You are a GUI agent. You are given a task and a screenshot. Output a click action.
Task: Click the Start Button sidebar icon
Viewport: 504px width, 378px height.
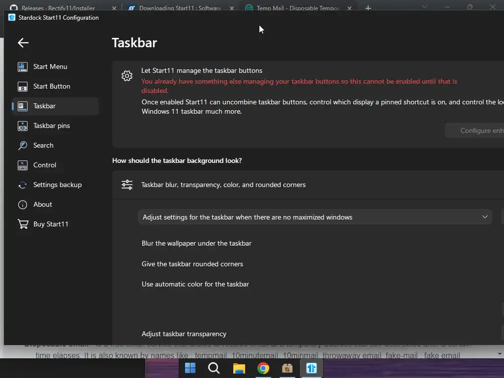(23, 87)
